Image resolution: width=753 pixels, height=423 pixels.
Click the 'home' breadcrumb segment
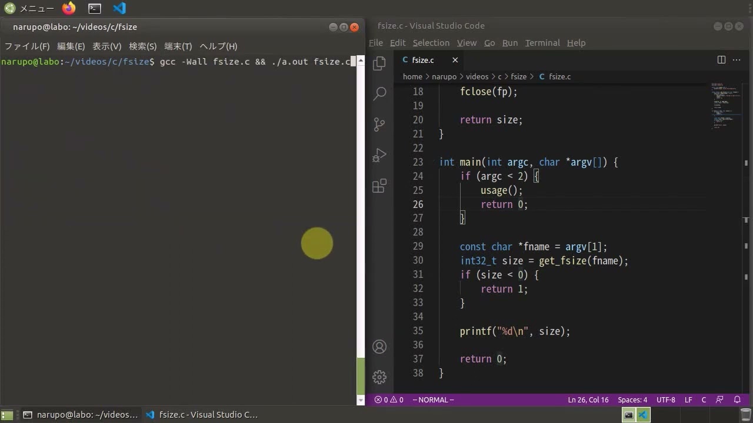412,77
